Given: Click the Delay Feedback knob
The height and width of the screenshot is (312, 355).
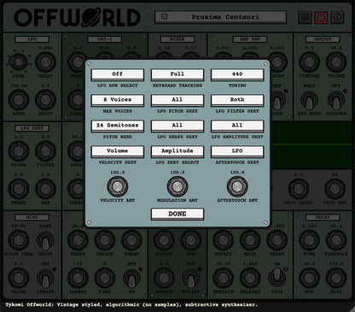Looking at the screenshot, I should (x=336, y=240).
